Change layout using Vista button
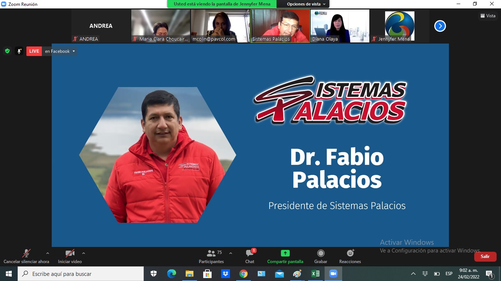This screenshot has width=501, height=281. coord(488,16)
